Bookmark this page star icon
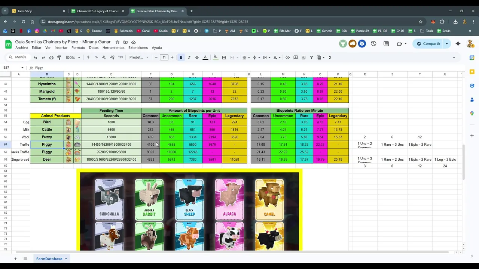 click(421, 22)
